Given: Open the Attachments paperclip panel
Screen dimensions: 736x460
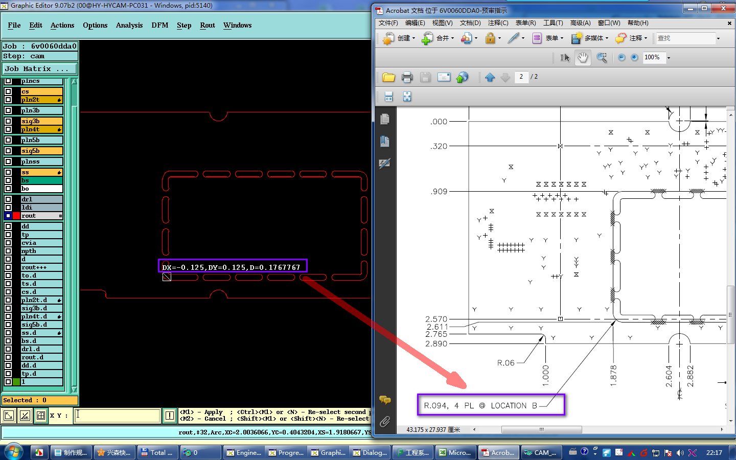Looking at the screenshot, I should (x=385, y=422).
